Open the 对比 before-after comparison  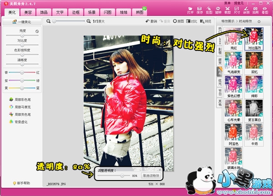192,21
